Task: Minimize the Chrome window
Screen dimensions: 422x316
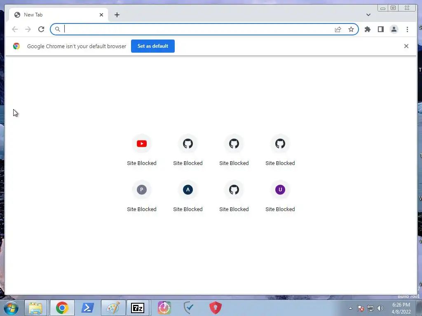Action: [x=383, y=8]
